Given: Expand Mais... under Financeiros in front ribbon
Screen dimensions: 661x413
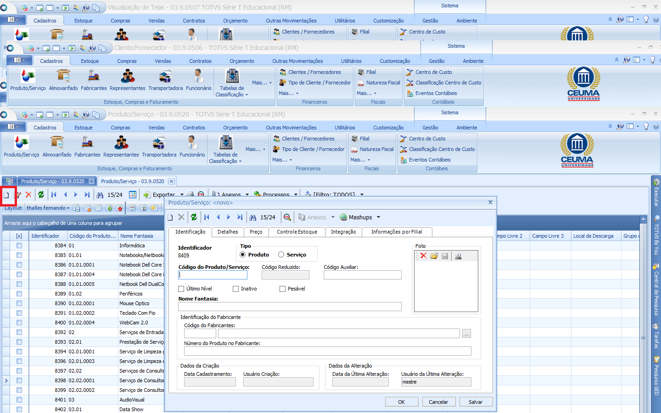Looking at the screenshot, I should pos(282,160).
